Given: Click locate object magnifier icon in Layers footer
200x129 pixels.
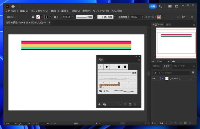Looking at the screenshot, I should coord(171,123).
